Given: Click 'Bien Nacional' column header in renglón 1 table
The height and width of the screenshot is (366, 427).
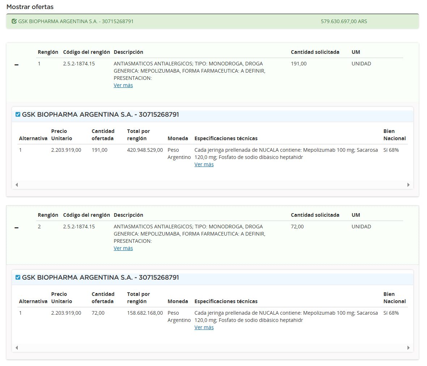Looking at the screenshot, I should (394, 135).
